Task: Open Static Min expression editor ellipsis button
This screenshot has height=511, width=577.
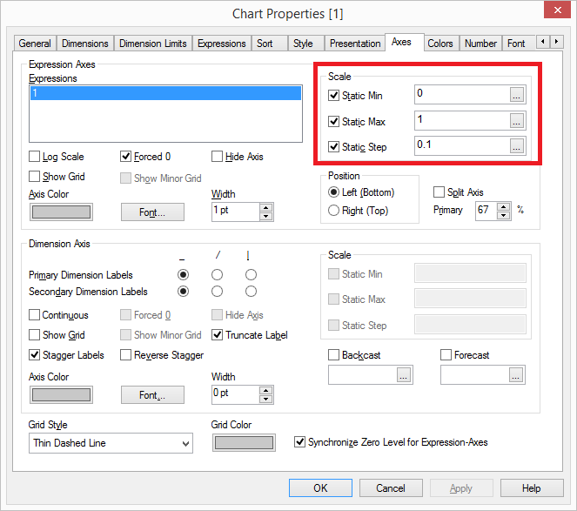Action: (517, 95)
